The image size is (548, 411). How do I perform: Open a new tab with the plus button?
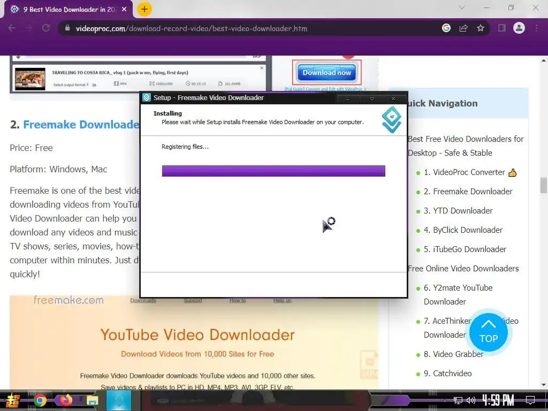tap(144, 9)
